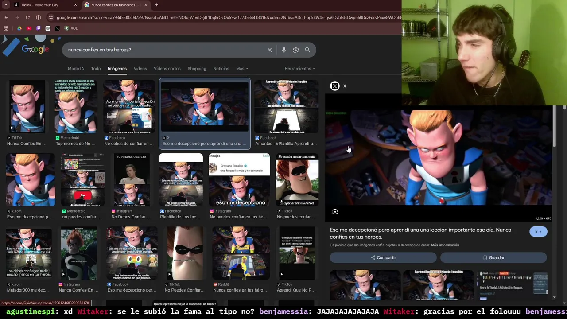Open related image with 'Aprendí una importante lección'
This screenshot has height=319, width=567.
[x=438, y=284]
